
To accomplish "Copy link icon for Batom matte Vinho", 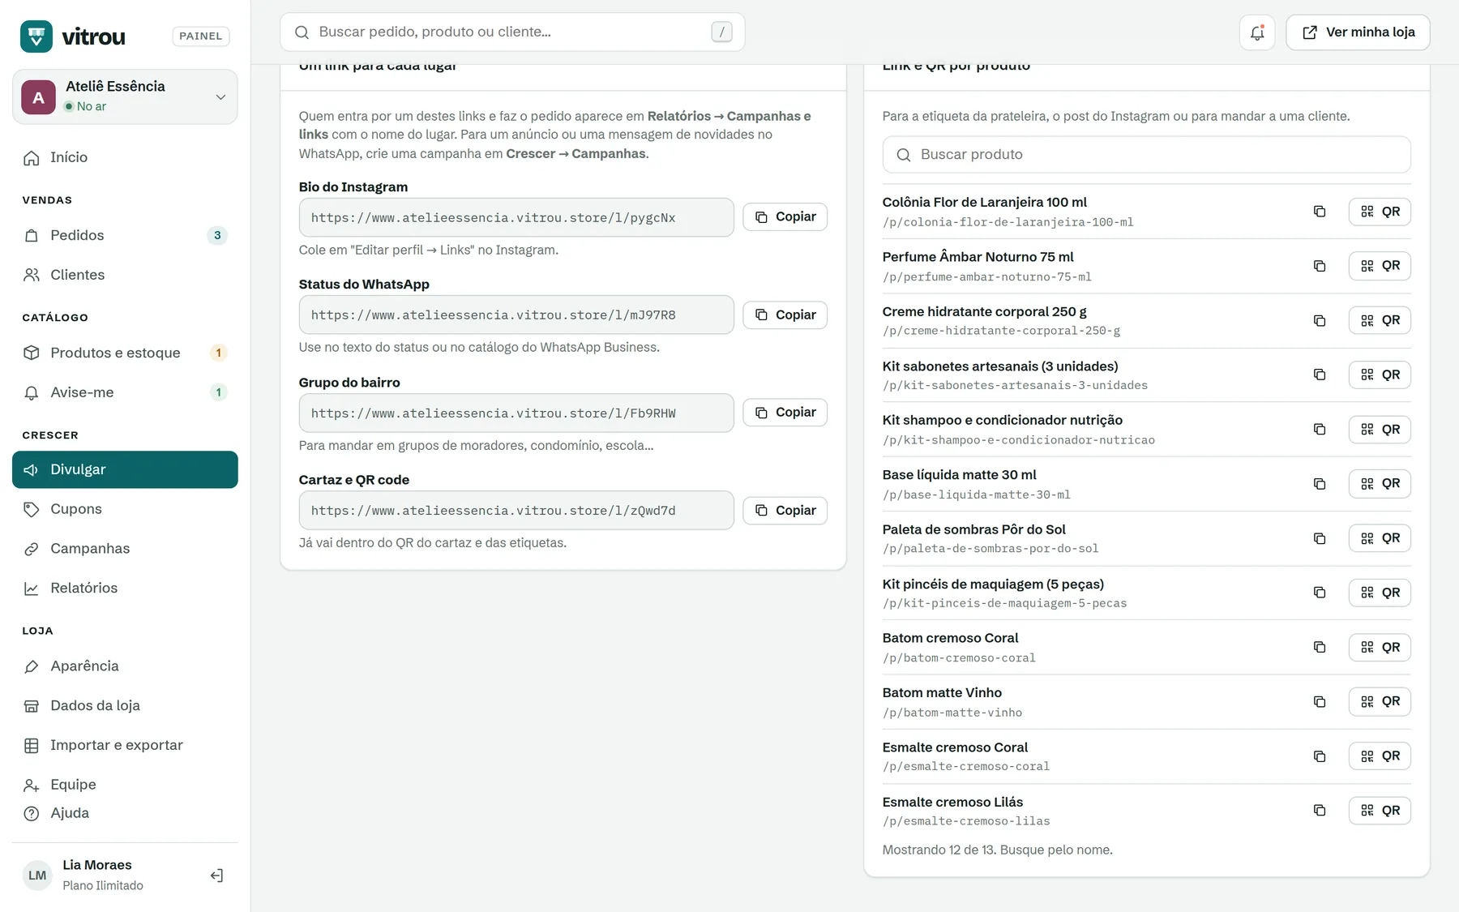I will (x=1320, y=701).
